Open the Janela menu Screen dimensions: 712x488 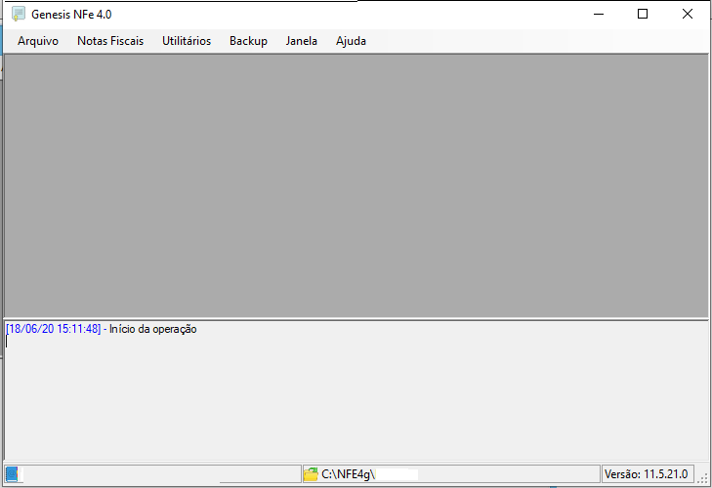tap(302, 41)
